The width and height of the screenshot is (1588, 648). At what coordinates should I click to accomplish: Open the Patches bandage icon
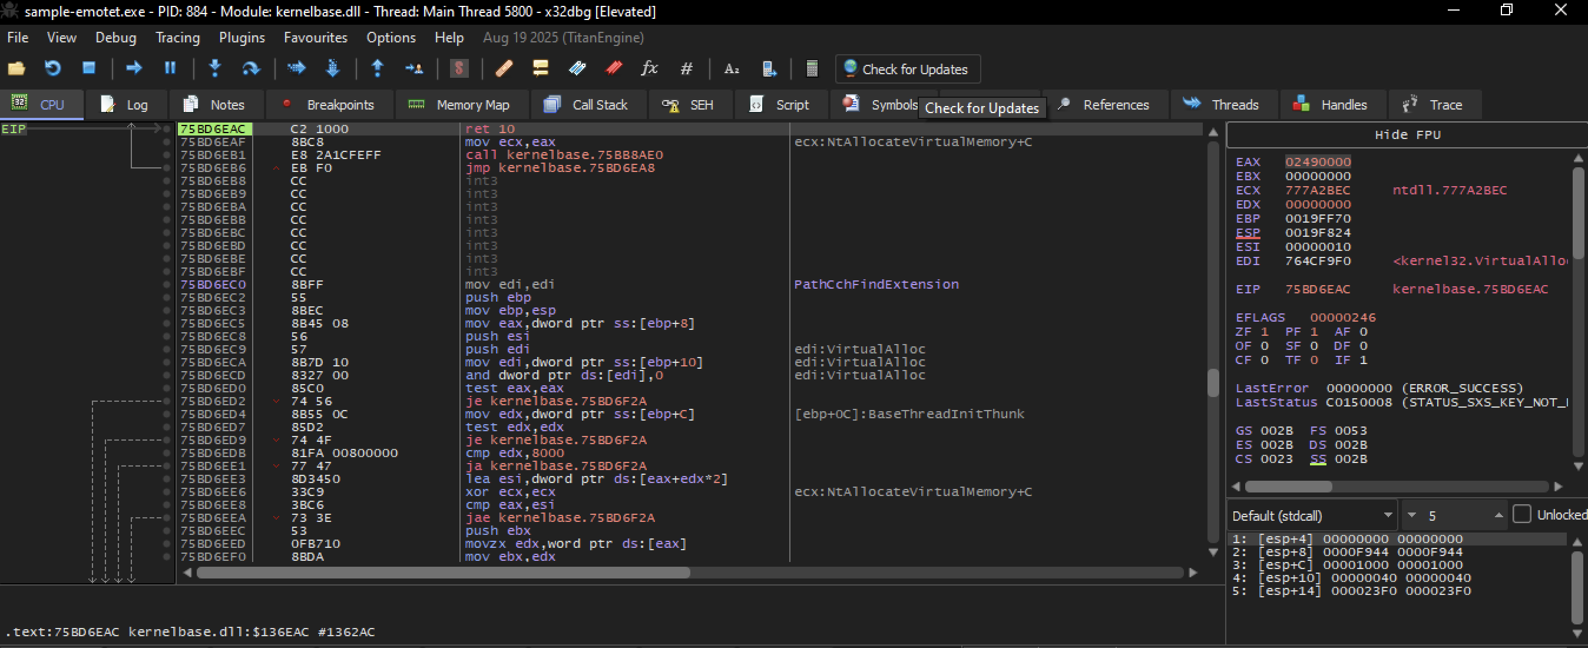(504, 68)
